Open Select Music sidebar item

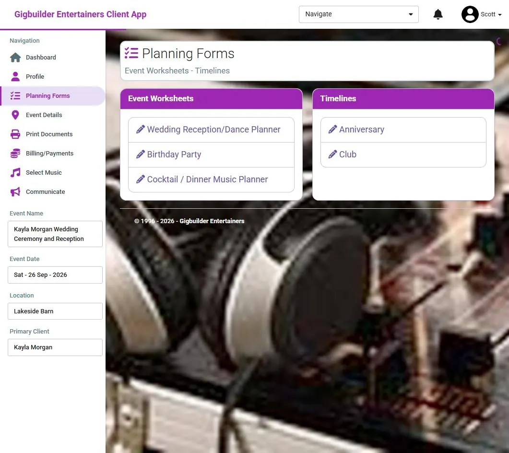point(53,172)
